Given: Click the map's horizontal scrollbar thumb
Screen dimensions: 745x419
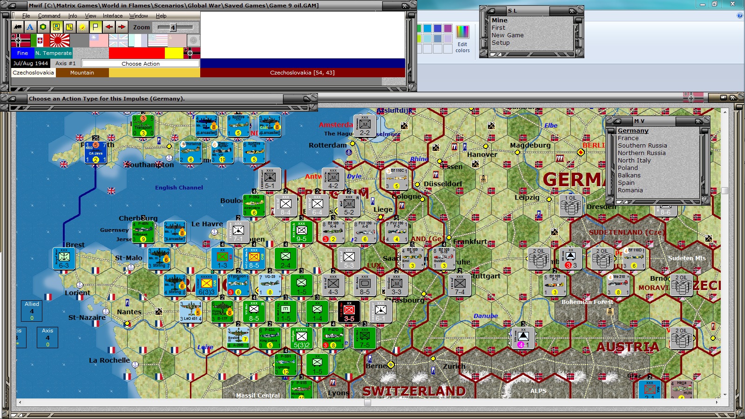Looking at the screenshot, I should click(x=367, y=402).
